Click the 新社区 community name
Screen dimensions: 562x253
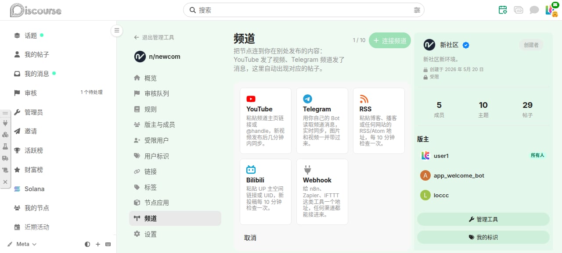coord(449,45)
